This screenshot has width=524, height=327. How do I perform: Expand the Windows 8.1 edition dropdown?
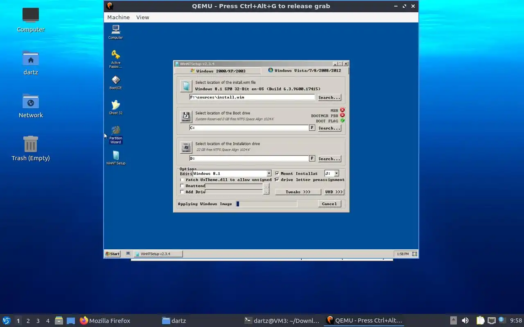point(269,173)
